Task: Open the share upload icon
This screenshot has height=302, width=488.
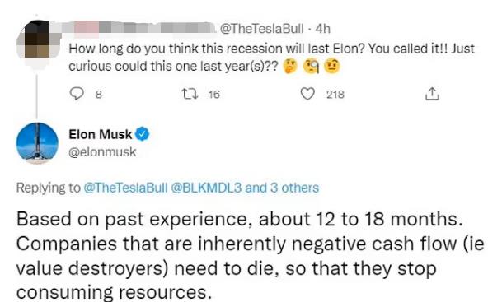Action: coord(432,94)
